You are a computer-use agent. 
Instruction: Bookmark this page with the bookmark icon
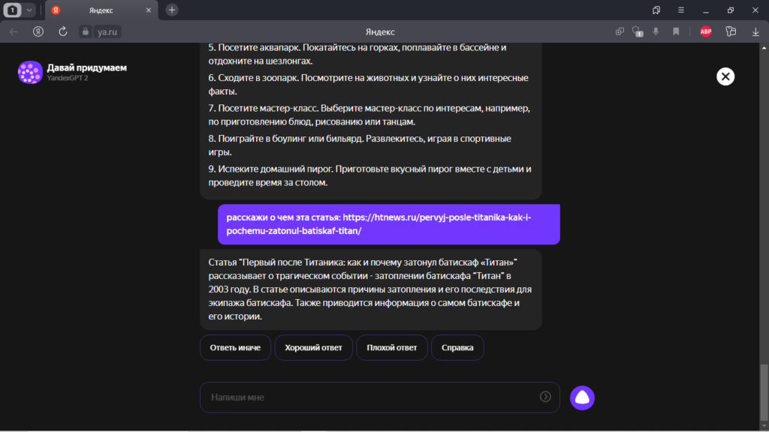pyautogui.click(x=676, y=31)
